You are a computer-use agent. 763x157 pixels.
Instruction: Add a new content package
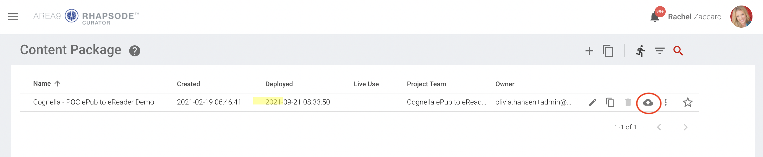(x=589, y=51)
